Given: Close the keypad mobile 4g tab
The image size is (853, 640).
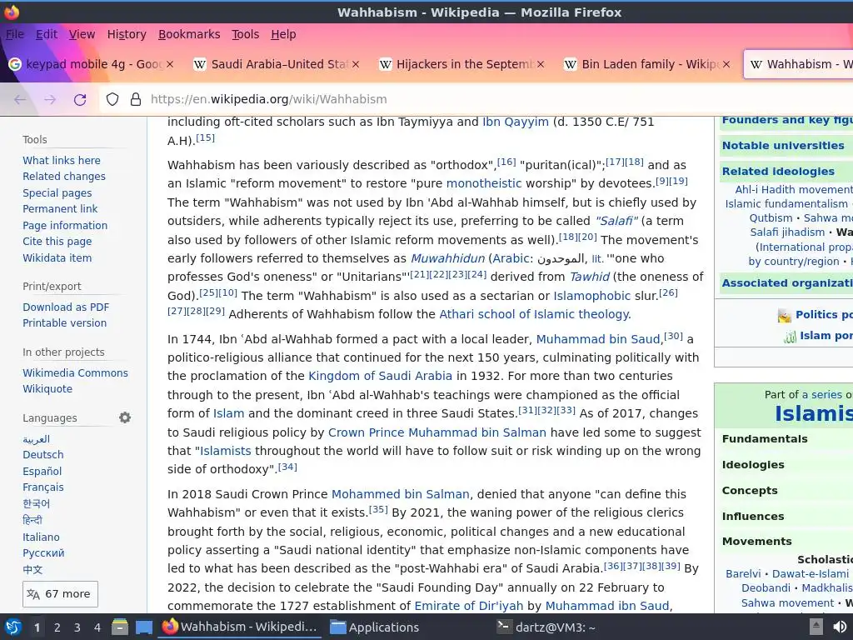Looking at the screenshot, I should 170,64.
